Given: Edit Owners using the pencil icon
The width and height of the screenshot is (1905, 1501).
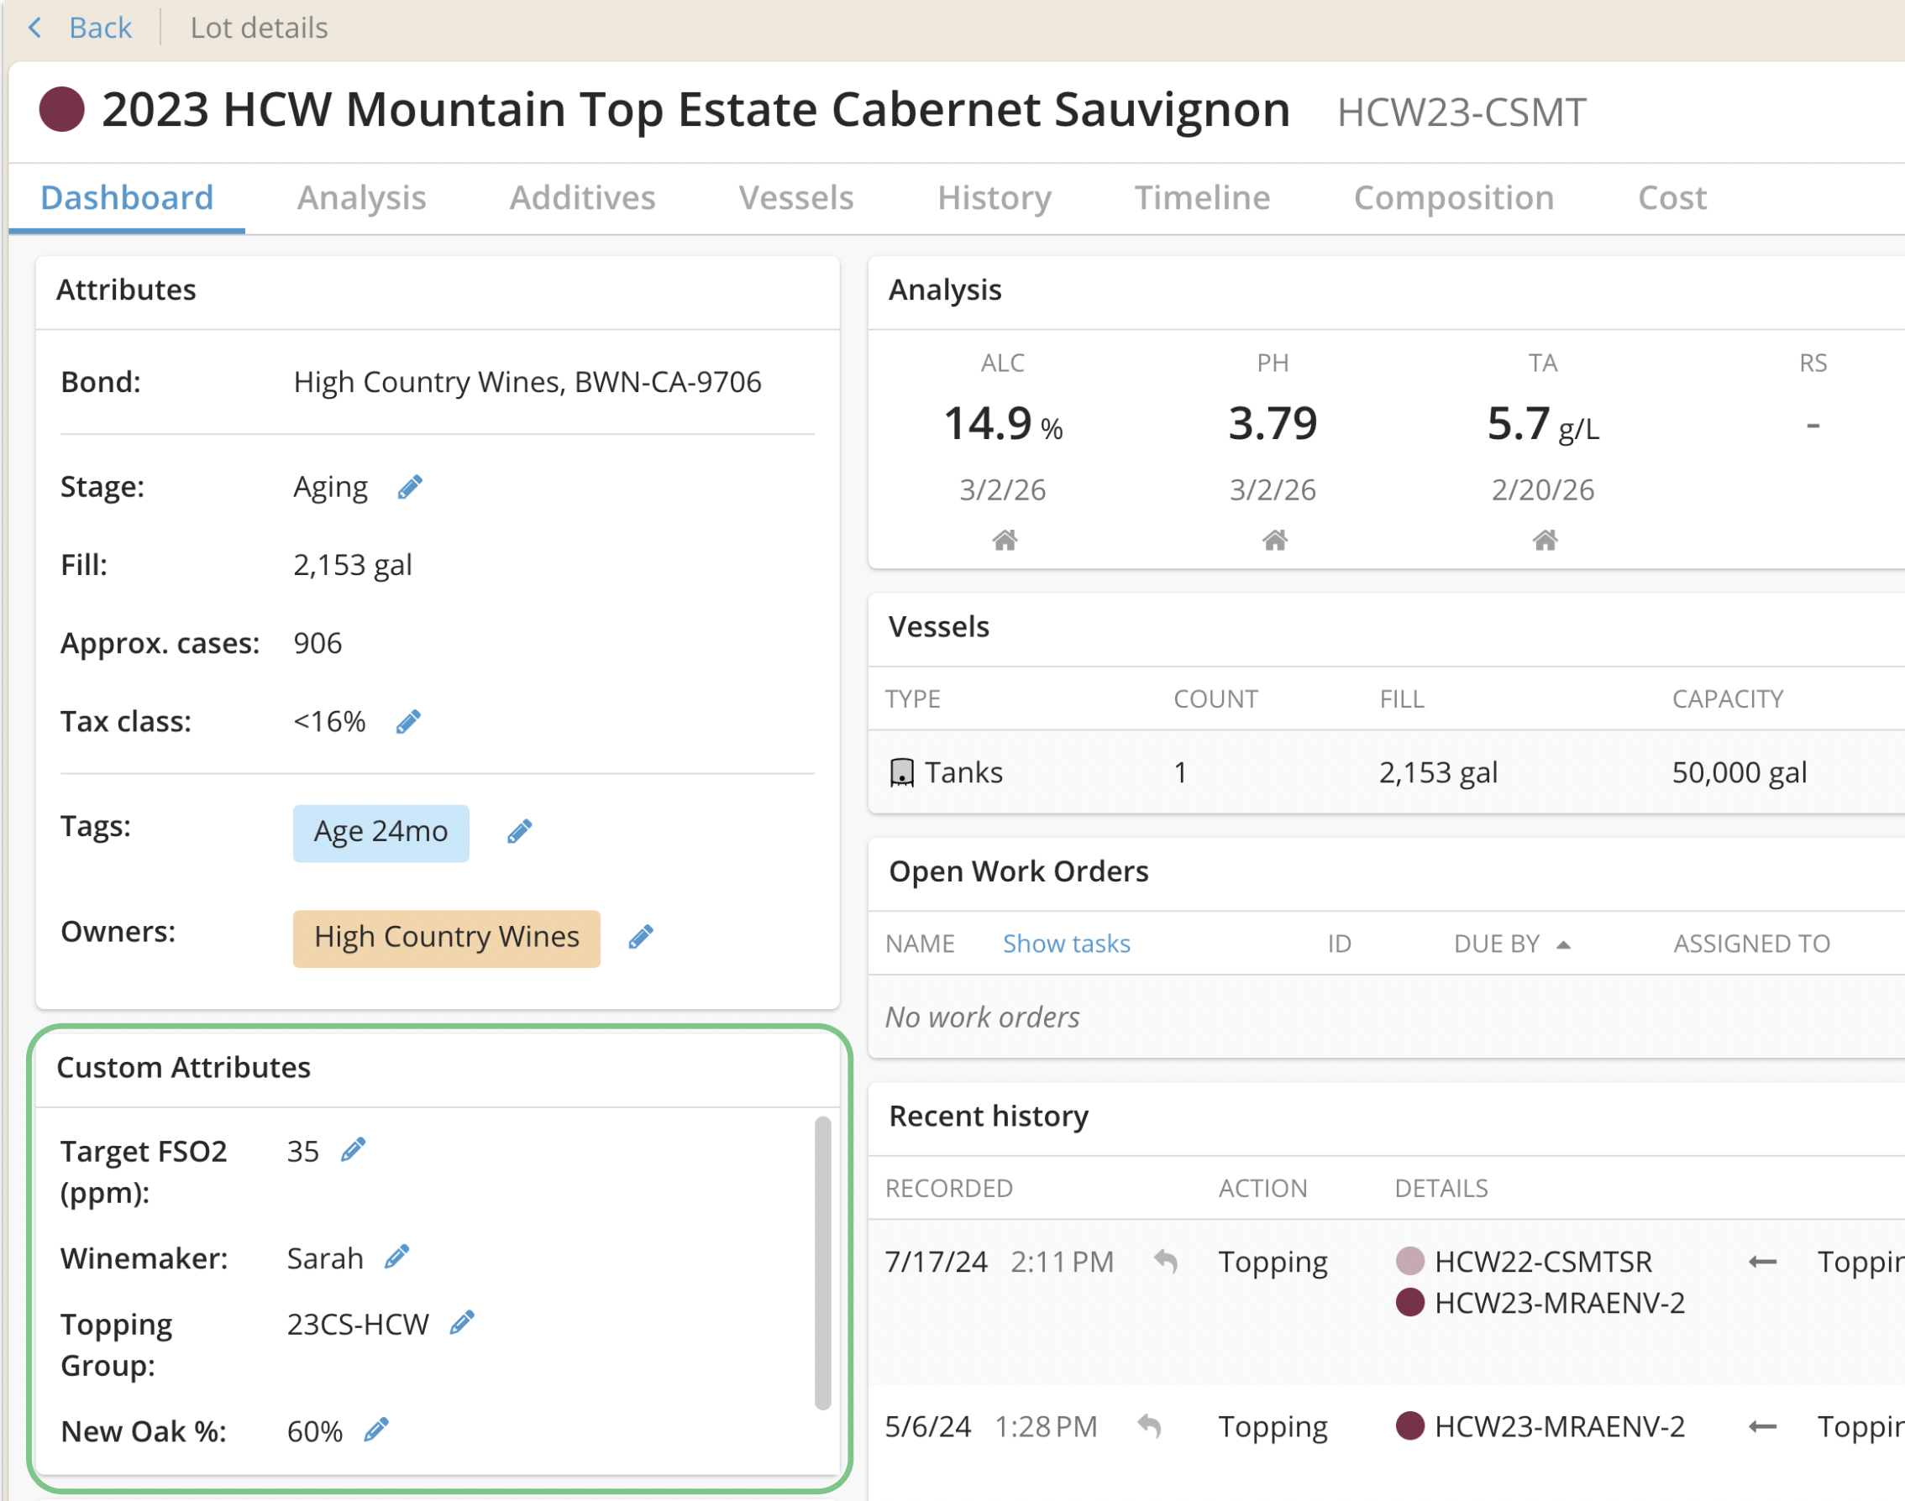Looking at the screenshot, I should click(x=641, y=937).
